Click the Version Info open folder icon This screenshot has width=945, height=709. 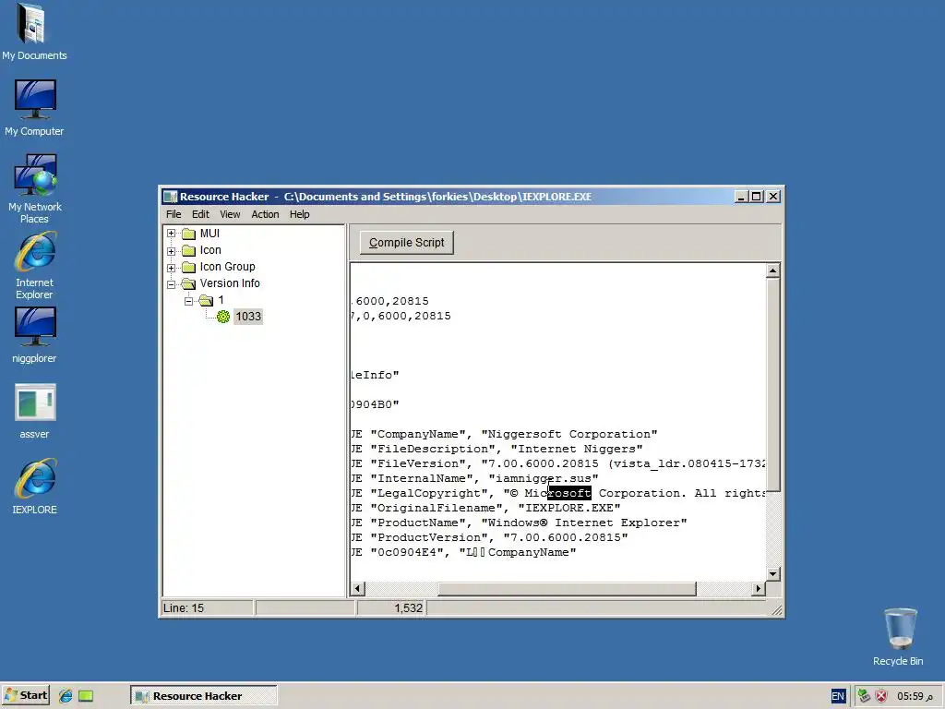(x=189, y=283)
